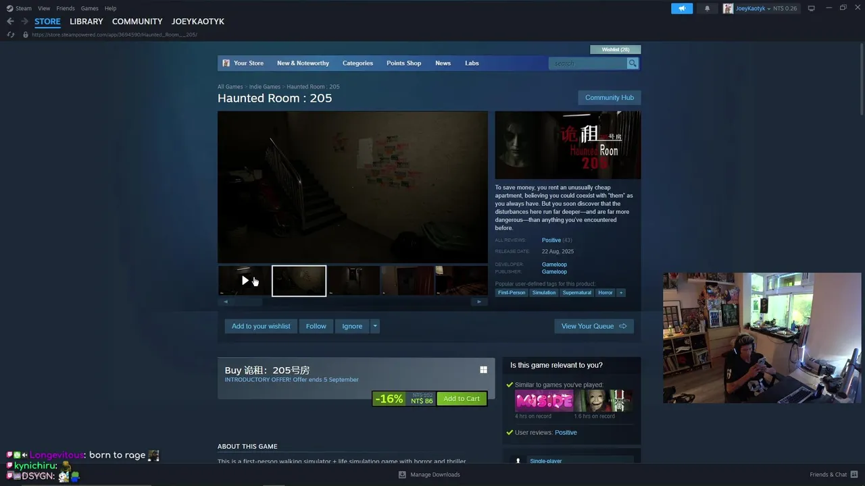Click Add to your wishlist

click(x=261, y=326)
